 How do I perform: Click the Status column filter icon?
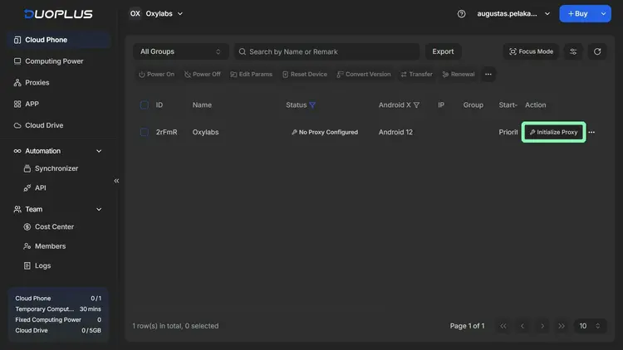click(313, 105)
